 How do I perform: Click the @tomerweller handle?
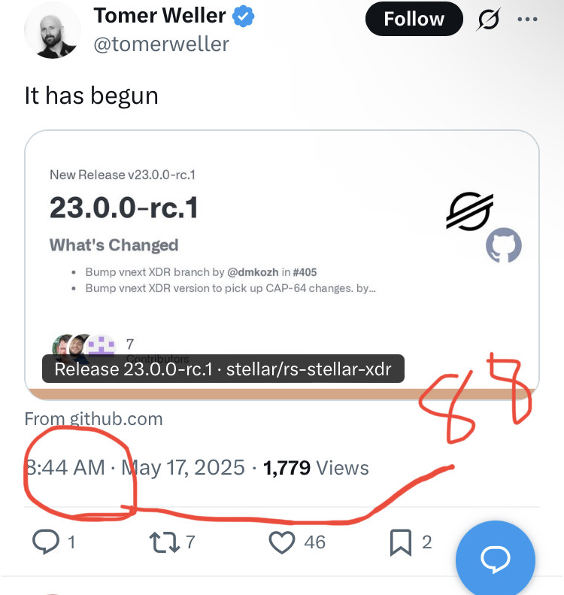[x=161, y=44]
